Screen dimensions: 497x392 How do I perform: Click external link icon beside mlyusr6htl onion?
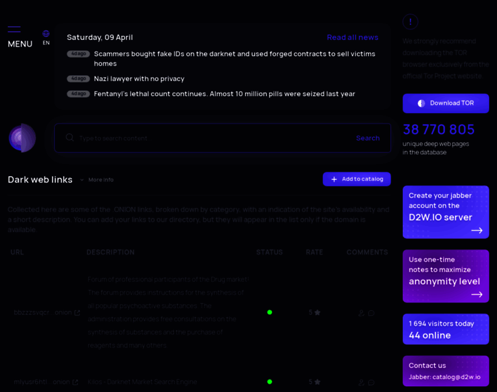click(x=75, y=382)
